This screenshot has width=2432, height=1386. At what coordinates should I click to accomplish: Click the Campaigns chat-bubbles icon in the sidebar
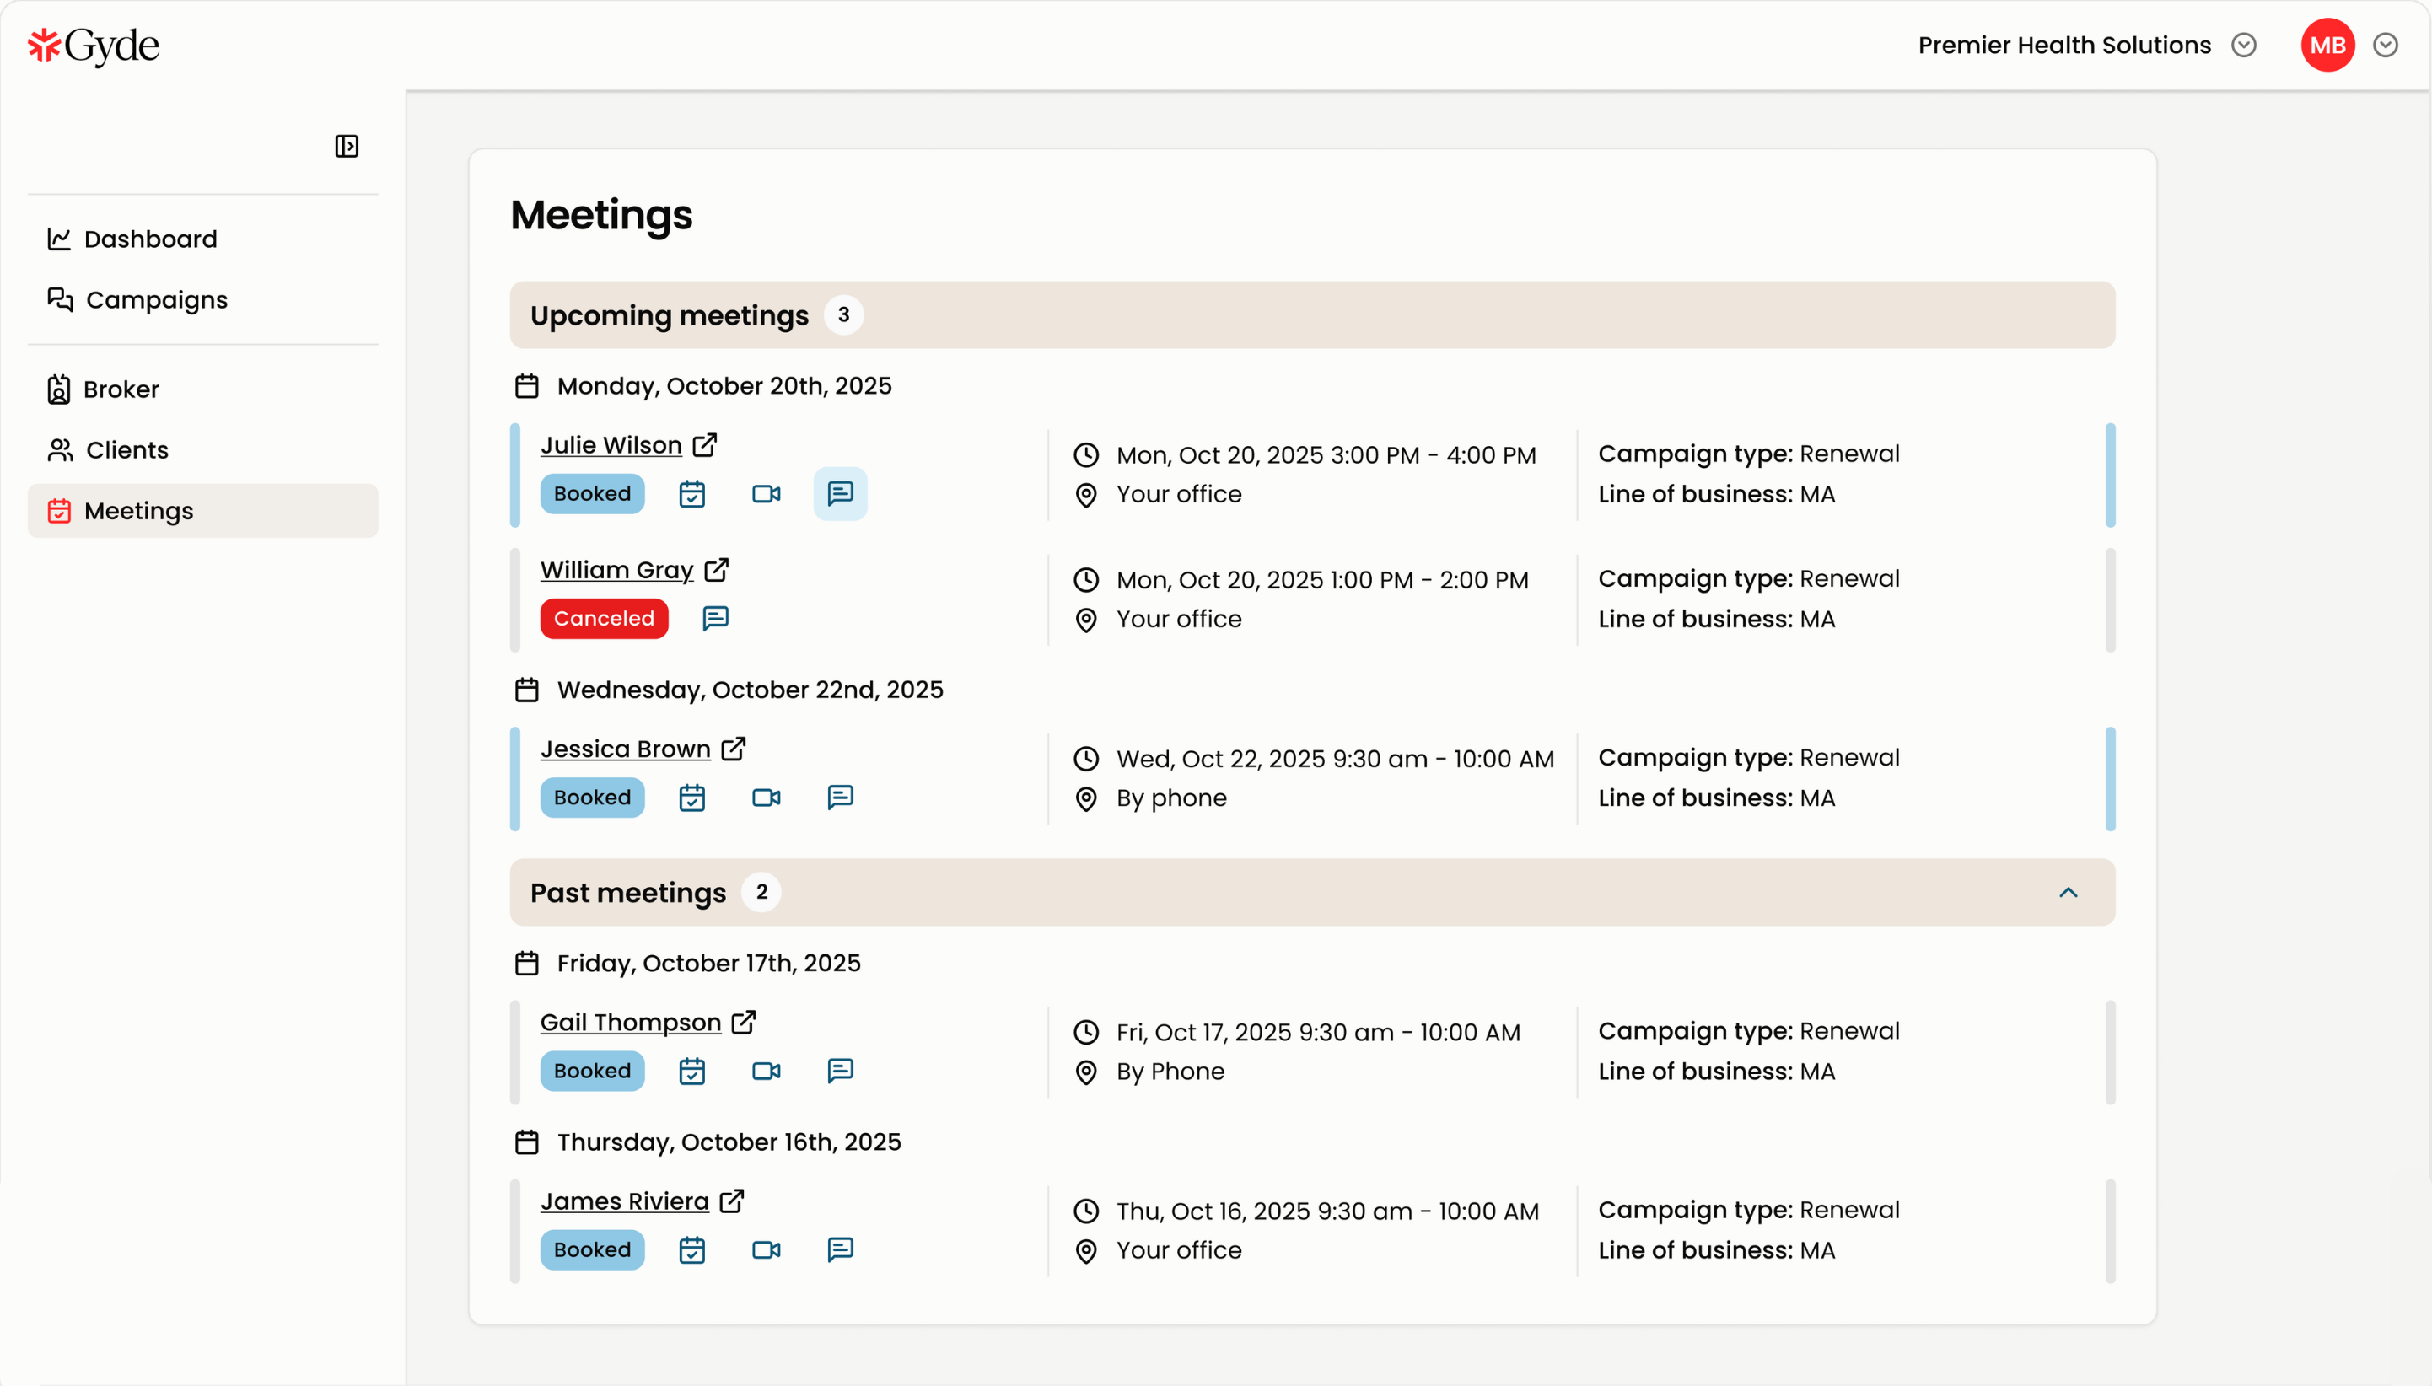[x=59, y=299]
